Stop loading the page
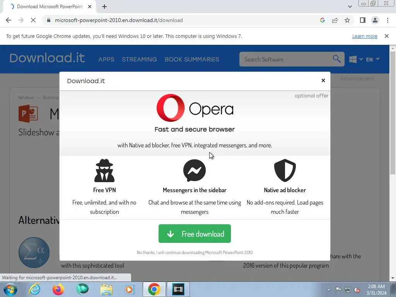Image resolution: width=396 pixels, height=297 pixels. [x=33, y=20]
